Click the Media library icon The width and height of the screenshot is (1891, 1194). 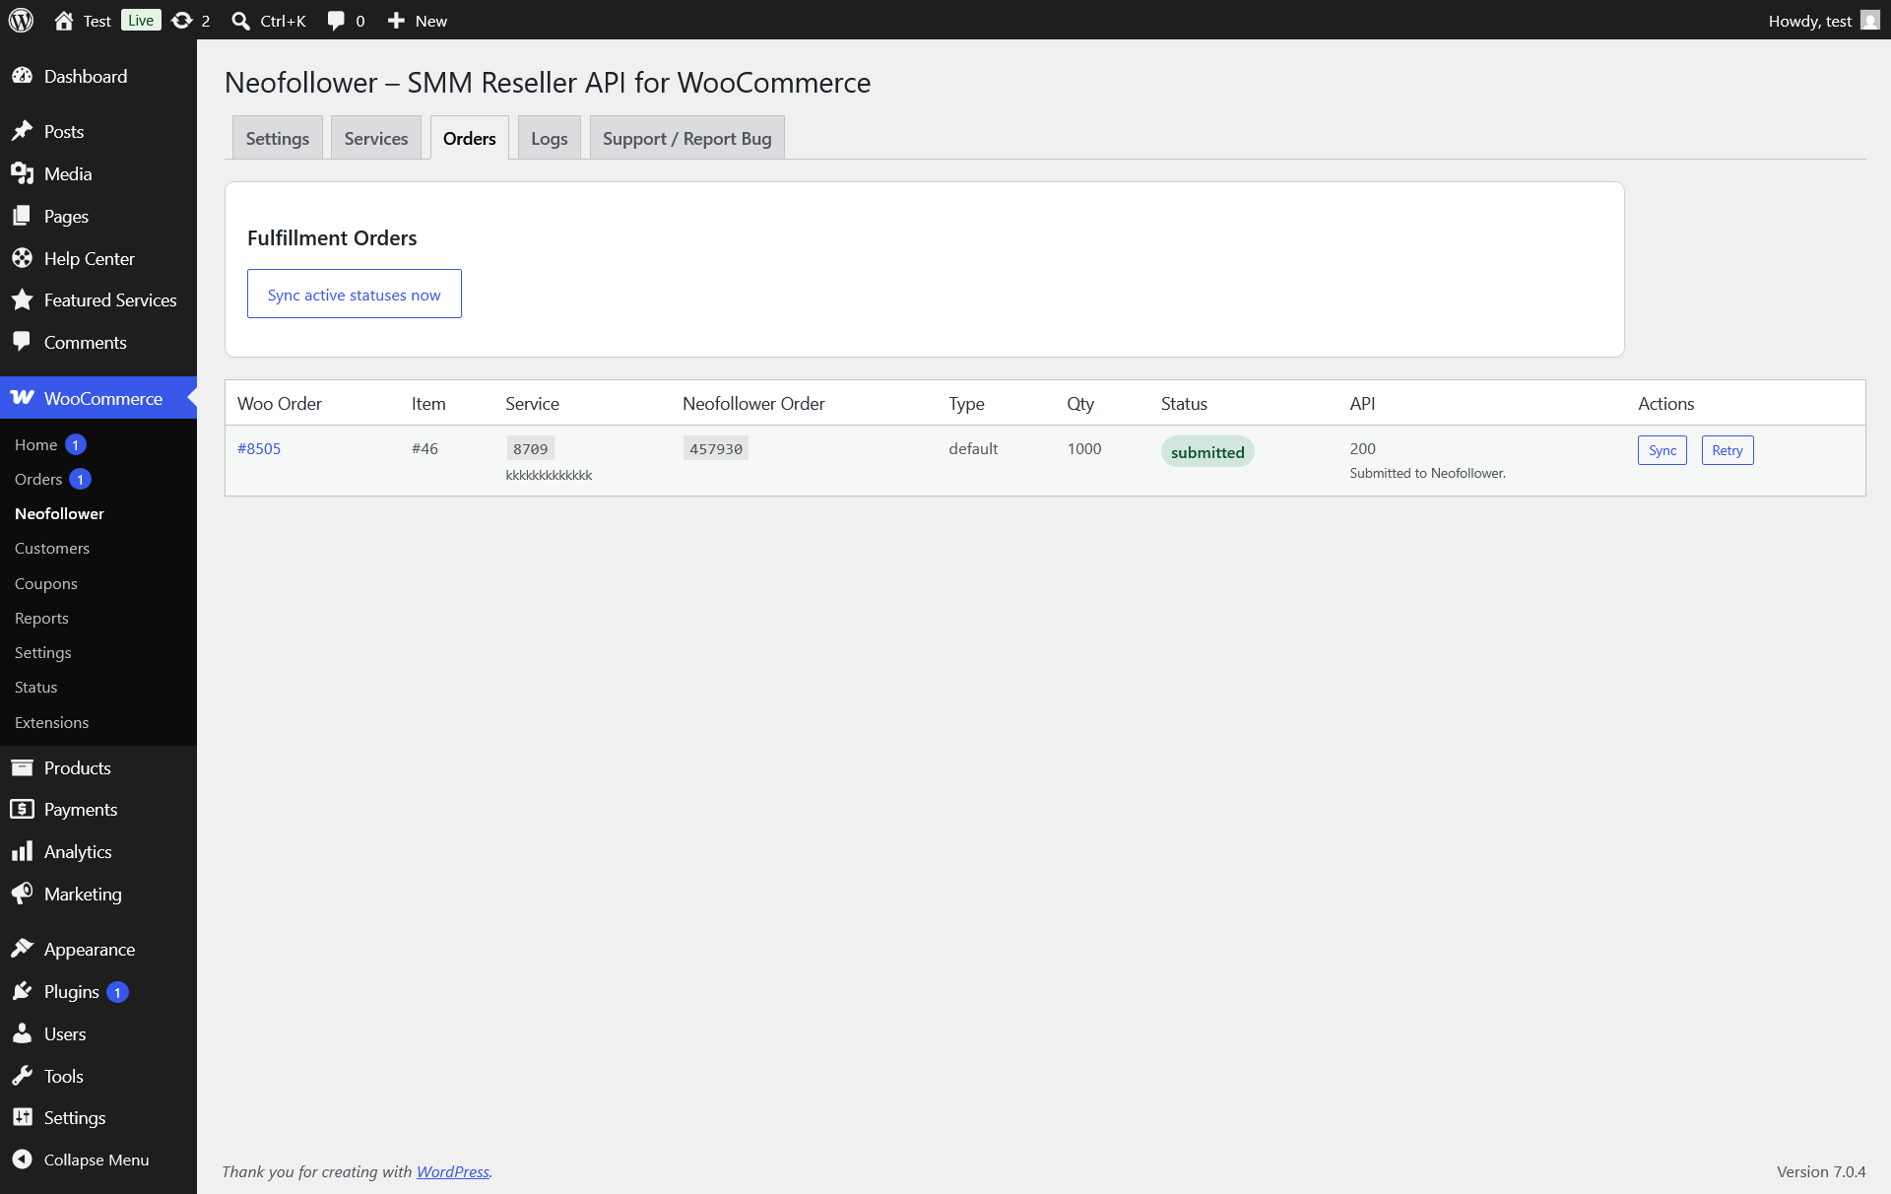[22, 173]
